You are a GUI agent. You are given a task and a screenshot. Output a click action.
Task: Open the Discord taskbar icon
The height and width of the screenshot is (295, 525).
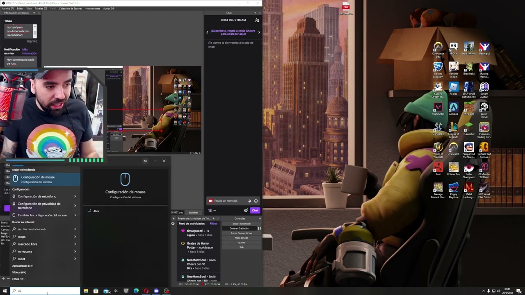click(156, 291)
